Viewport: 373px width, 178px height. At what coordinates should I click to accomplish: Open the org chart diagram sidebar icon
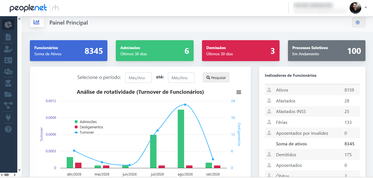8,105
